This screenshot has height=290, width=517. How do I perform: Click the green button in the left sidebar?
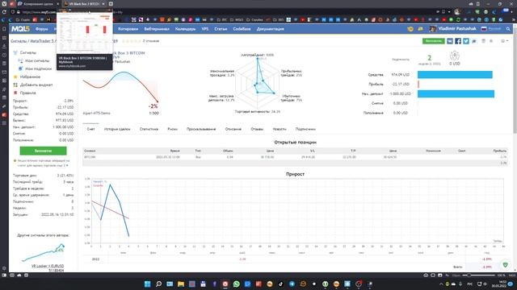pos(43,151)
